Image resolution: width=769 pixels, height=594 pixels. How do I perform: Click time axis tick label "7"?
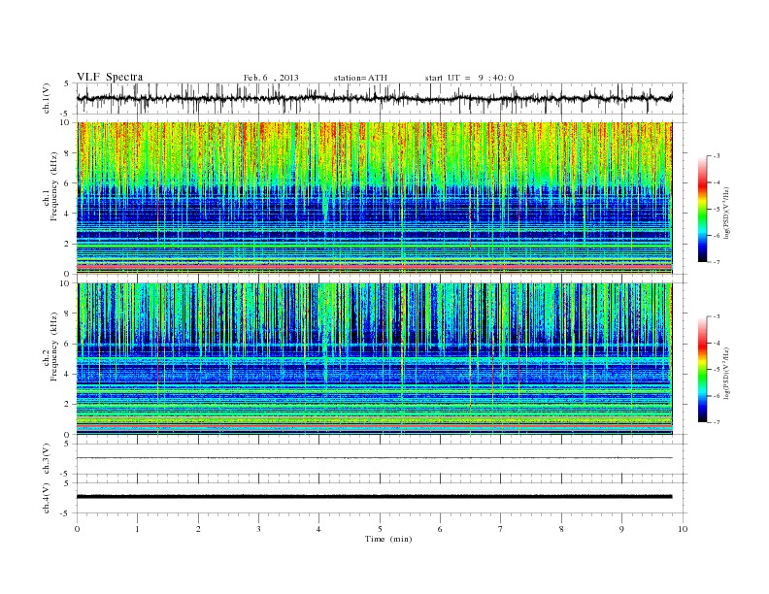501,529
